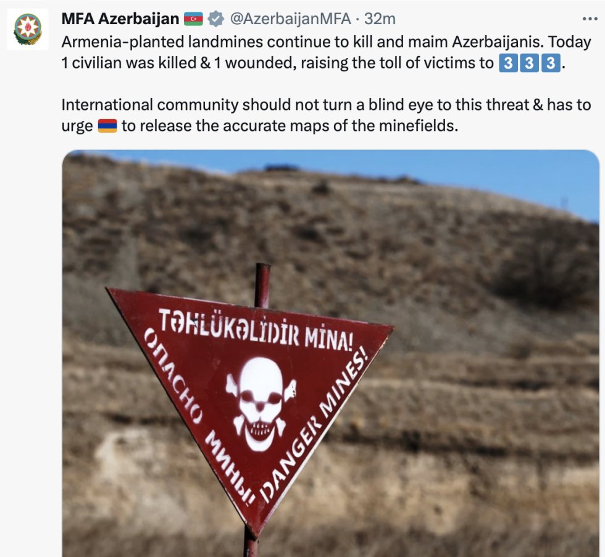
Task: Open the tweet via 32m timestamp
Action: coord(380,19)
